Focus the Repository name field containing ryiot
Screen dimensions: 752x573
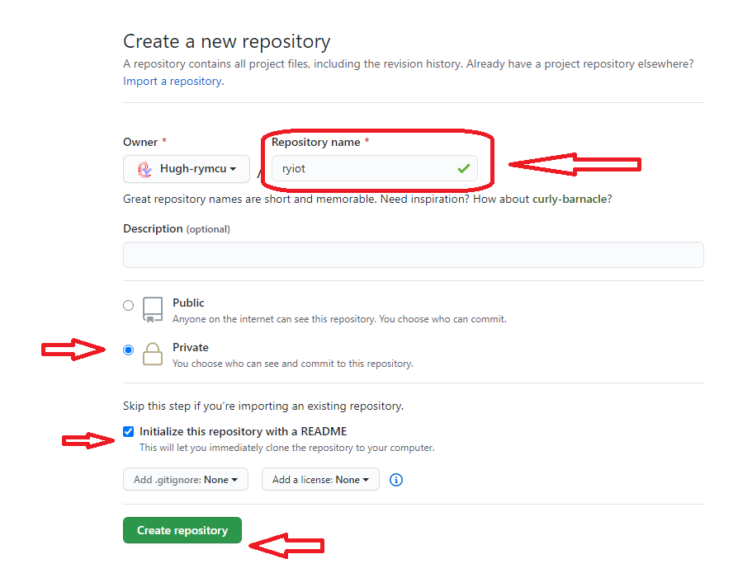(x=363, y=169)
